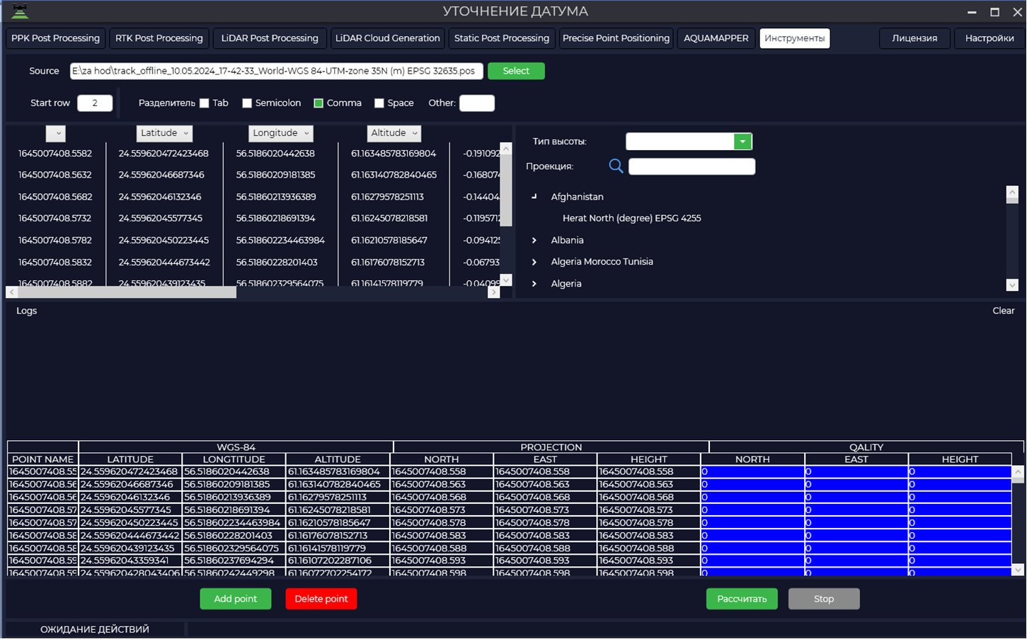This screenshot has width=1027, height=639.
Task: Click the green Select source button
Action: (x=516, y=71)
